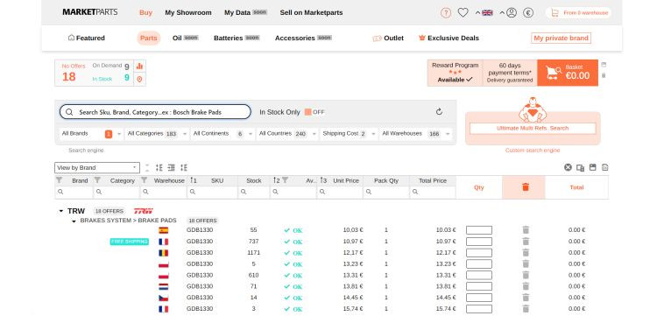
Task: Click the Brand column filter funnel
Action: 59,180
